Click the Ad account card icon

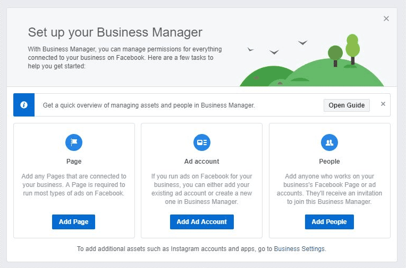202,142
